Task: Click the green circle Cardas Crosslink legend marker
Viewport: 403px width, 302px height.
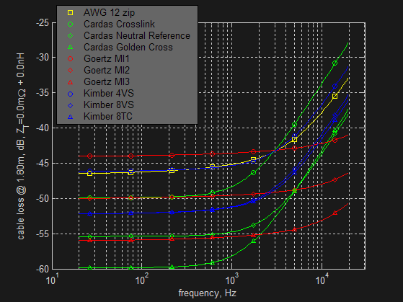Action: coord(70,25)
